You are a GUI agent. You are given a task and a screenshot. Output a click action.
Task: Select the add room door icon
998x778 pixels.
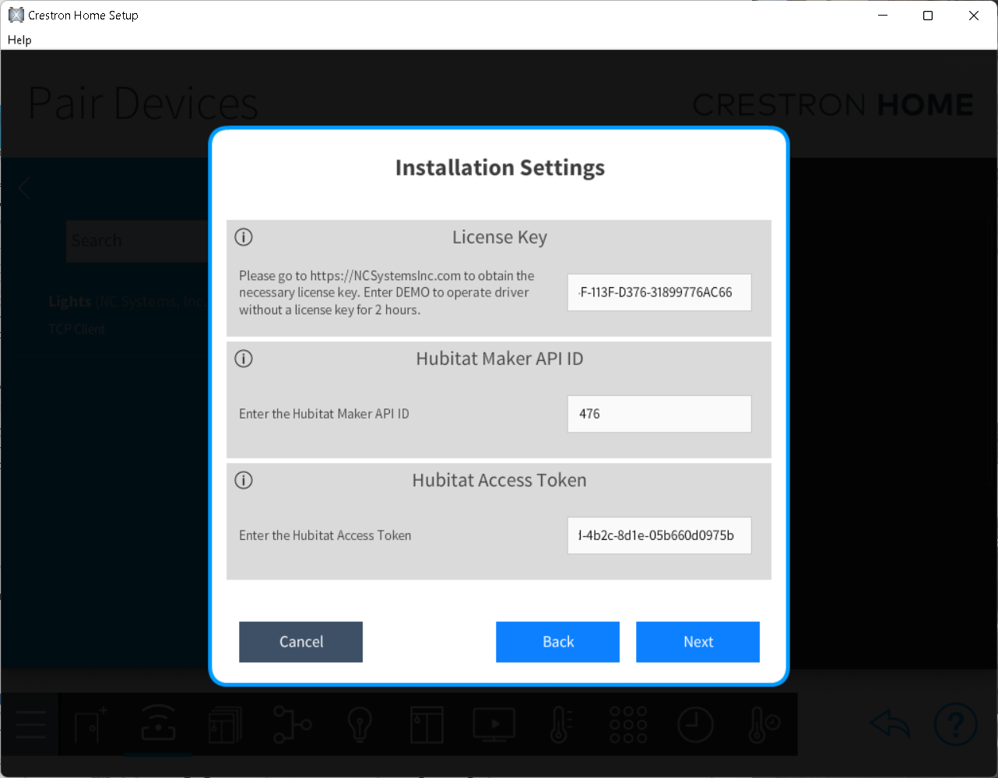tap(91, 724)
